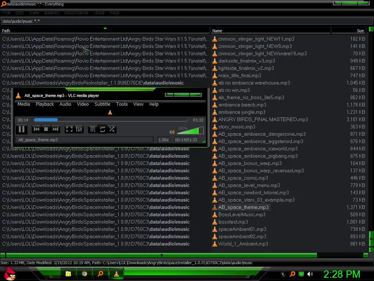Click the system tray volume speaker icon
Viewport: 374px width, 281px height.
tap(310, 274)
